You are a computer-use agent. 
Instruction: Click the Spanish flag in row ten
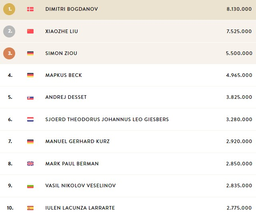(30, 208)
